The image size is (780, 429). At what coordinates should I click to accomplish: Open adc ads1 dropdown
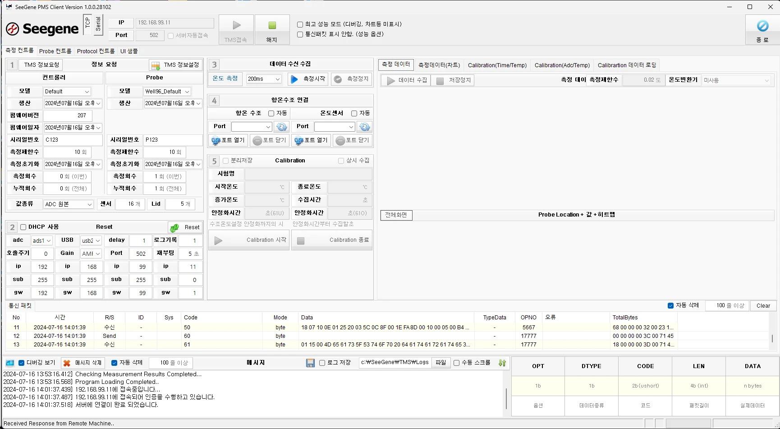(42, 240)
